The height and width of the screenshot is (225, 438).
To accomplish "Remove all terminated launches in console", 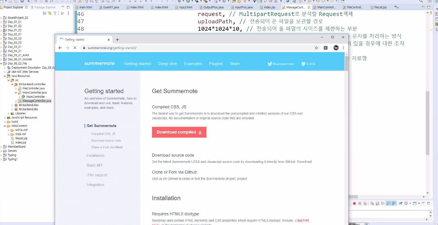I will click(365, 204).
